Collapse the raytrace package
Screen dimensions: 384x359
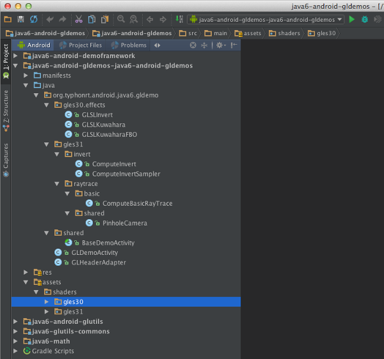tap(57, 184)
